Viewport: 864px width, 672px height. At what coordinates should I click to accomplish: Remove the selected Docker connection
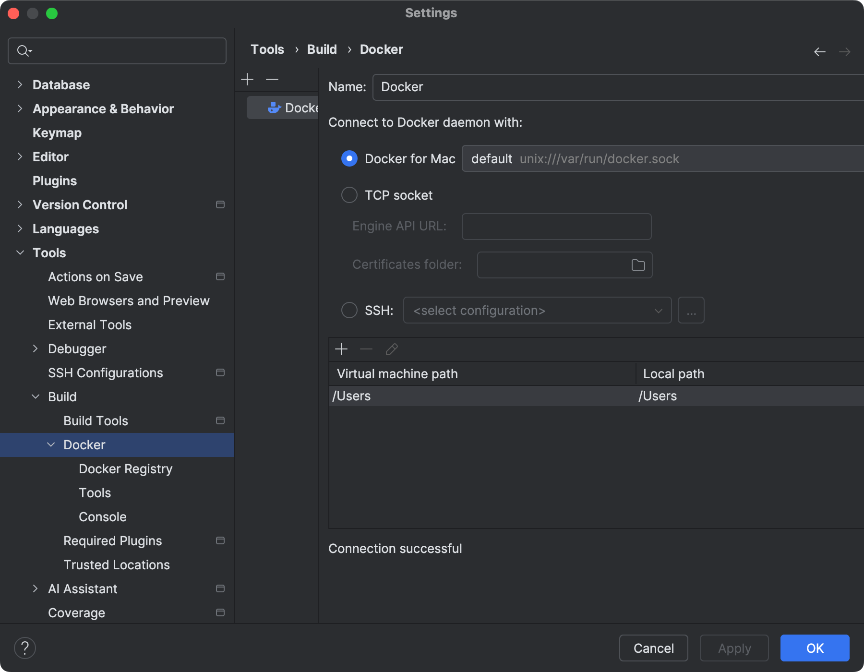point(272,79)
